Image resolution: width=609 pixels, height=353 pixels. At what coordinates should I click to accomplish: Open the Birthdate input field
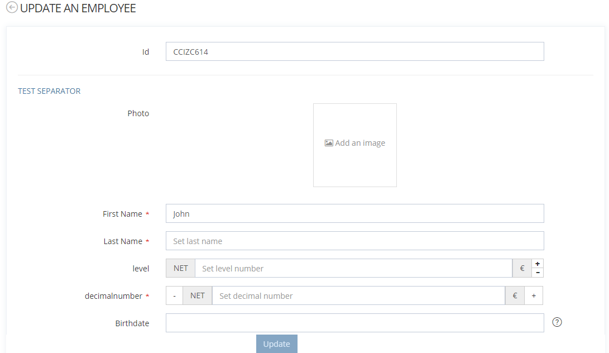(x=354, y=323)
